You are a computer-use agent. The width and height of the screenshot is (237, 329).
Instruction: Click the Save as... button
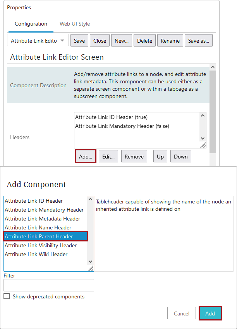198,41
